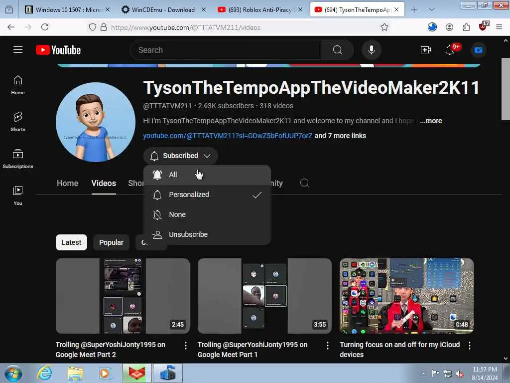Screen dimensions: 510x383
Task: Open You in the sidebar
Action: [18, 195]
